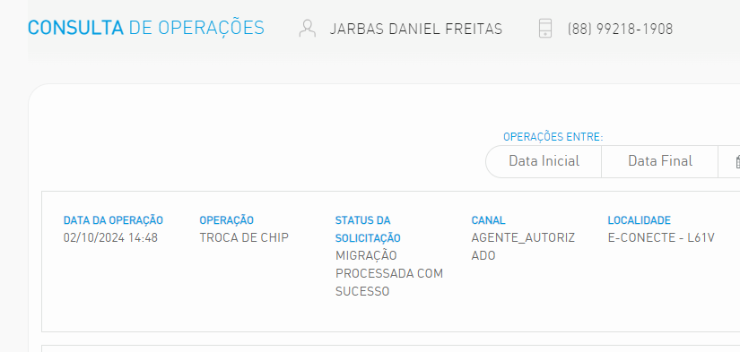Image resolution: width=740 pixels, height=352 pixels.
Task: Click the E-Conecte - L61V locality value
Action: 661,237
